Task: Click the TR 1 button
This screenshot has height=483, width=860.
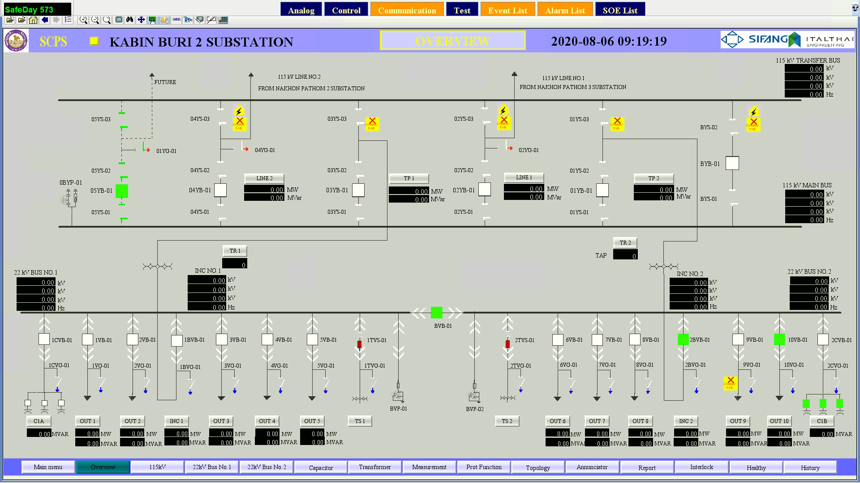Action: [x=235, y=251]
